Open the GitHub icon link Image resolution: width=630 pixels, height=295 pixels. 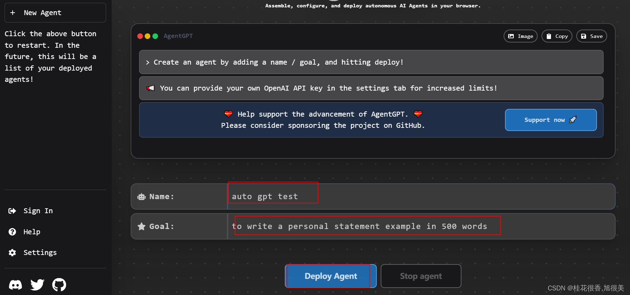point(59,284)
